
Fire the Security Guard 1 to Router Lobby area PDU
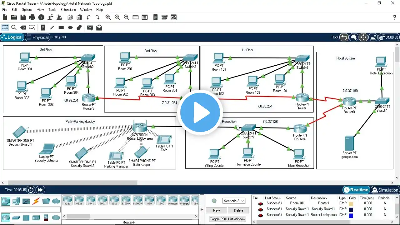pos(260,215)
